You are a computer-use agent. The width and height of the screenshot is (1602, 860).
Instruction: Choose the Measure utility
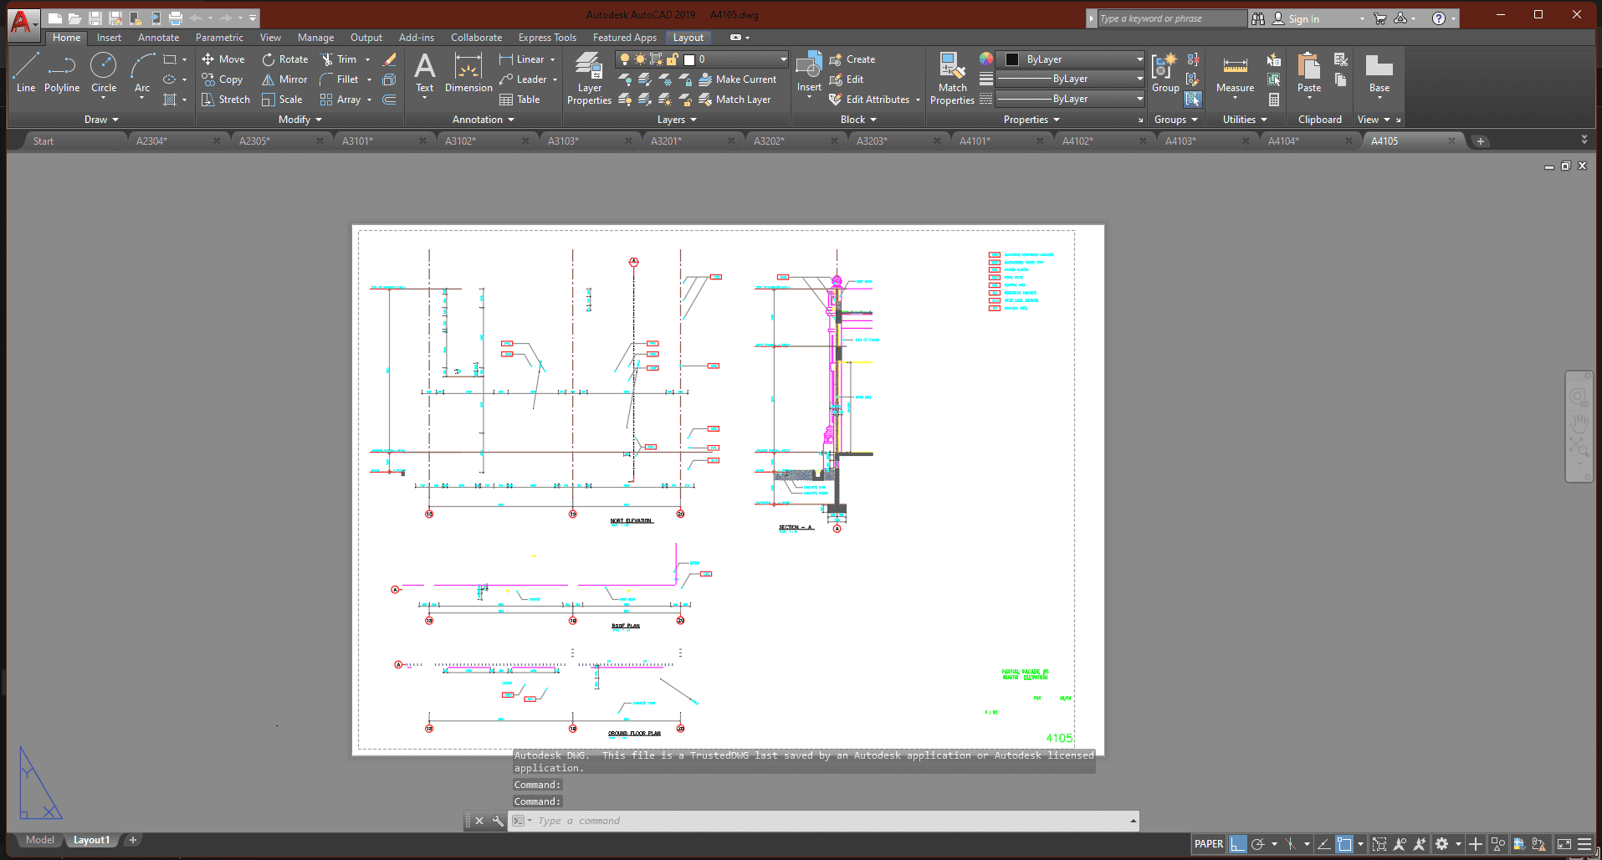point(1235,74)
